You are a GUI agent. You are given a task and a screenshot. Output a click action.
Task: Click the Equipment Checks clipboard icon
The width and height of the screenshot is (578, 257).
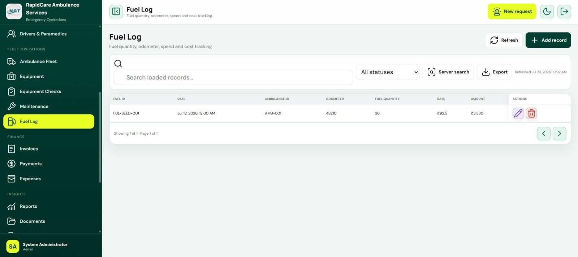pos(12,91)
